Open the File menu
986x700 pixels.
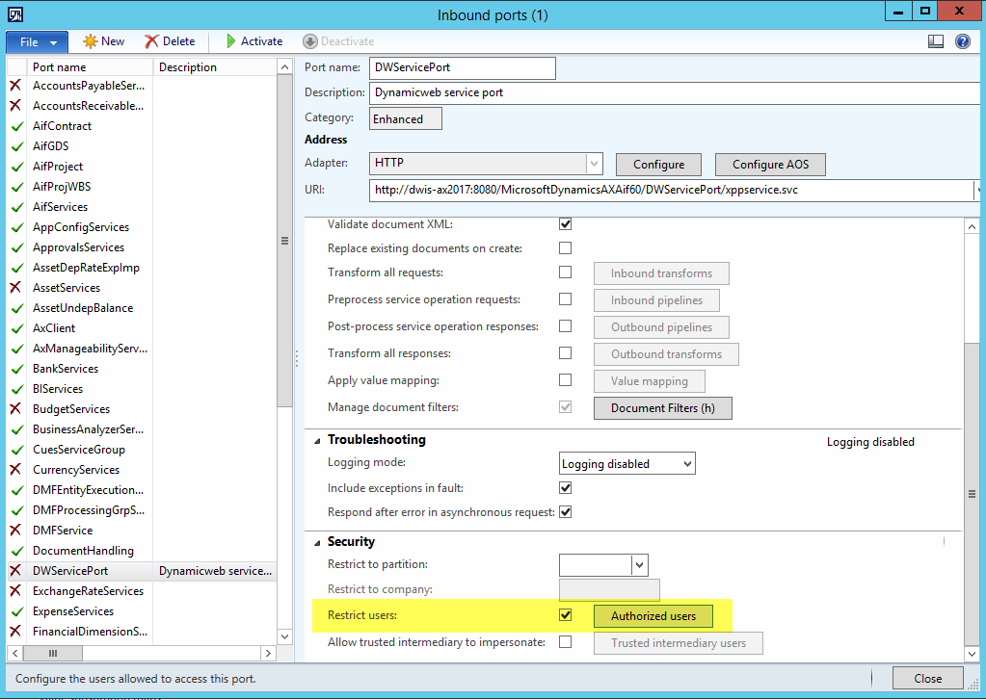point(37,41)
